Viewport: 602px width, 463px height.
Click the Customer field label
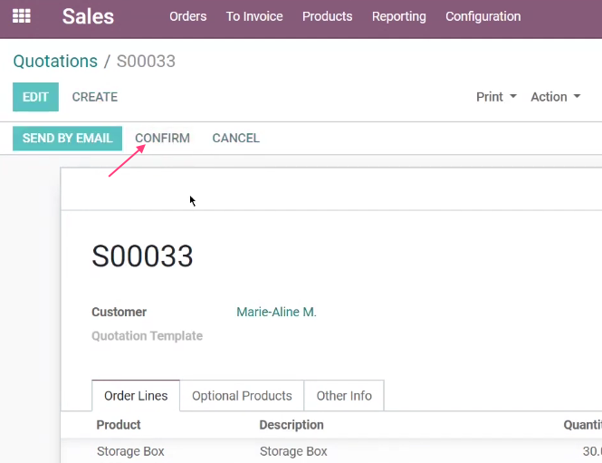tap(119, 312)
